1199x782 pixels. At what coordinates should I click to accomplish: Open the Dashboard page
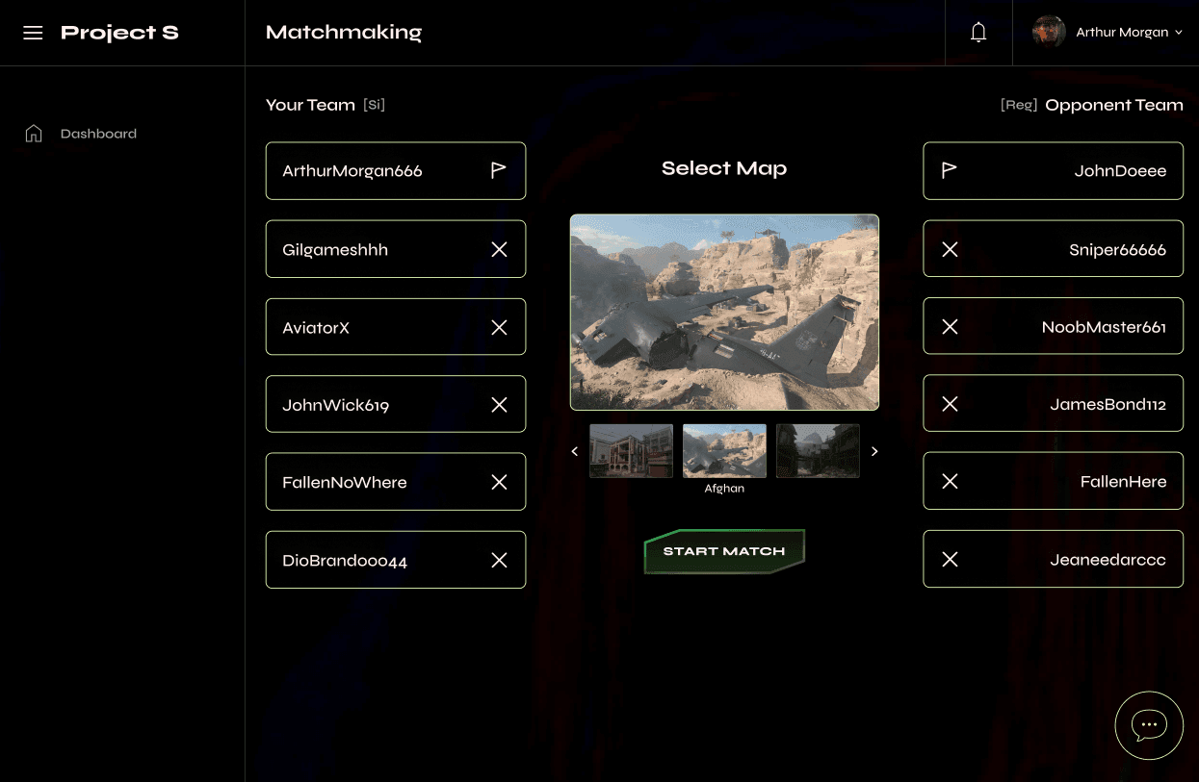tap(99, 133)
